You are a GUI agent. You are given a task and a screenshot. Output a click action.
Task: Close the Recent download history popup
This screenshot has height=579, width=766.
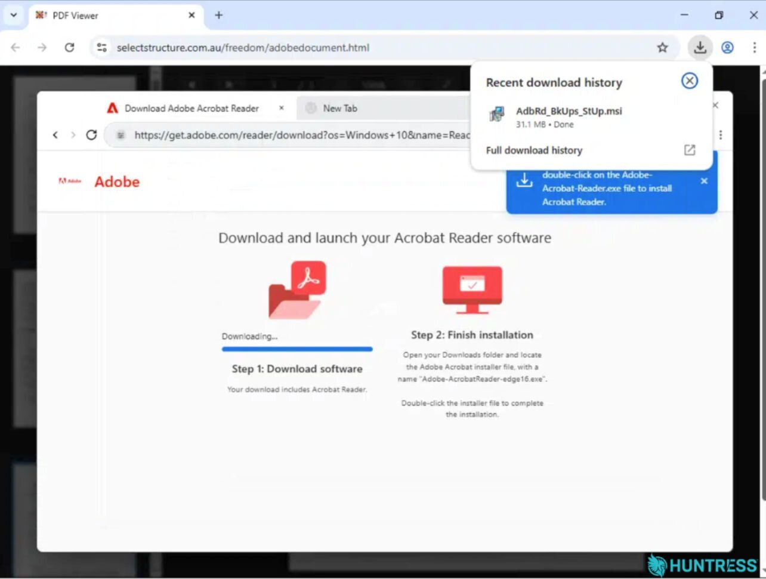[x=690, y=81]
